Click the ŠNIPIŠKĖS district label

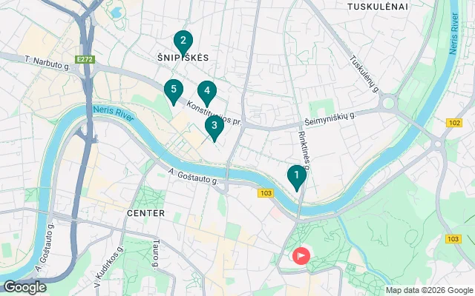183,58
